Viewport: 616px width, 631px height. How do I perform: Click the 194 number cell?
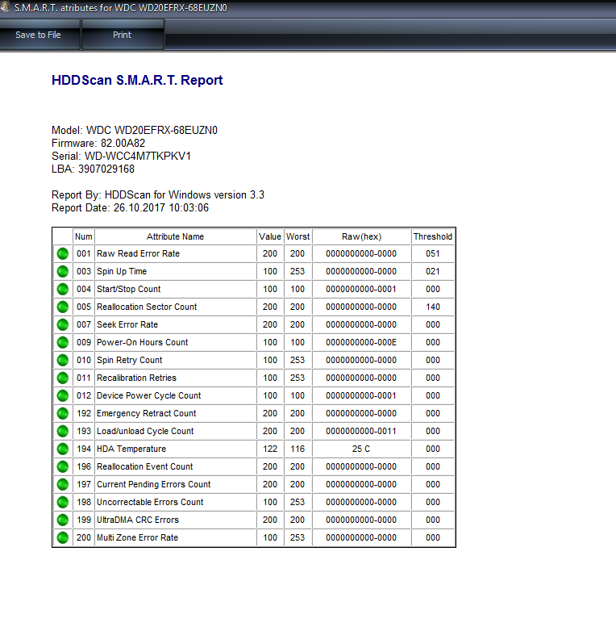coord(84,449)
